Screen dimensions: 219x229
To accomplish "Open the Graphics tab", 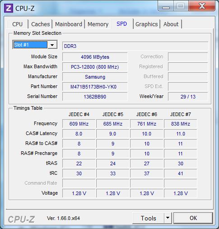I will point(146,24).
